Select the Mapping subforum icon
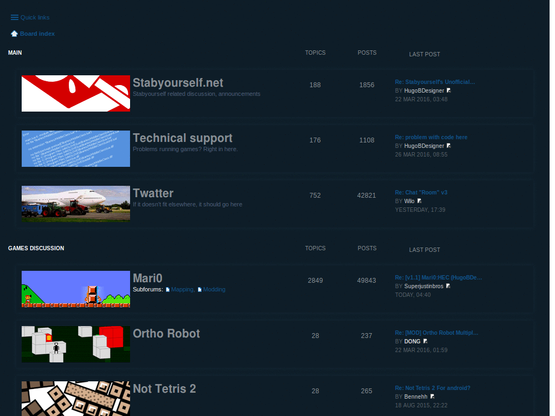The height and width of the screenshot is (416, 555). [169, 289]
